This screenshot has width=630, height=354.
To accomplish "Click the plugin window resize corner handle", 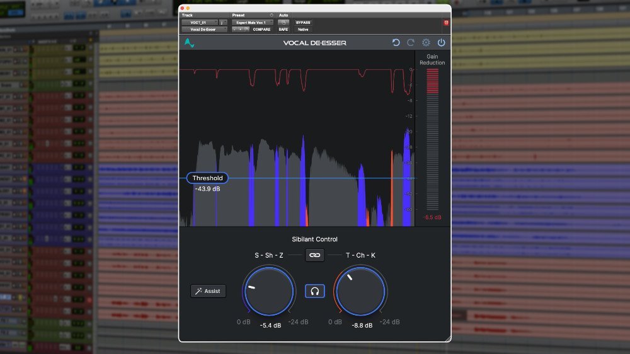I will coord(447,339).
